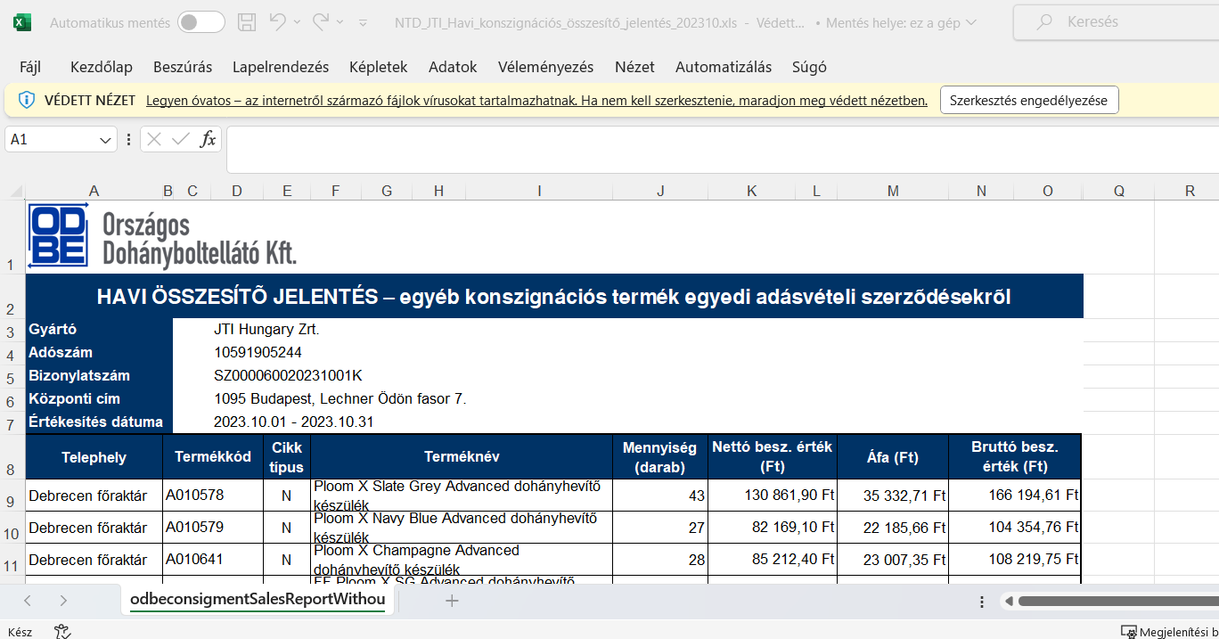Click cell with JTI Hungary Zrt.

266,330
